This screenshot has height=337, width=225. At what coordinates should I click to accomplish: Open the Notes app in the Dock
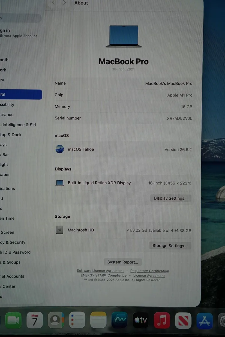click(98, 320)
